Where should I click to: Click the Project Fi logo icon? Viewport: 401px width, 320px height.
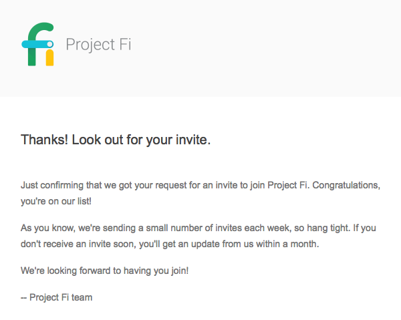[x=37, y=45]
